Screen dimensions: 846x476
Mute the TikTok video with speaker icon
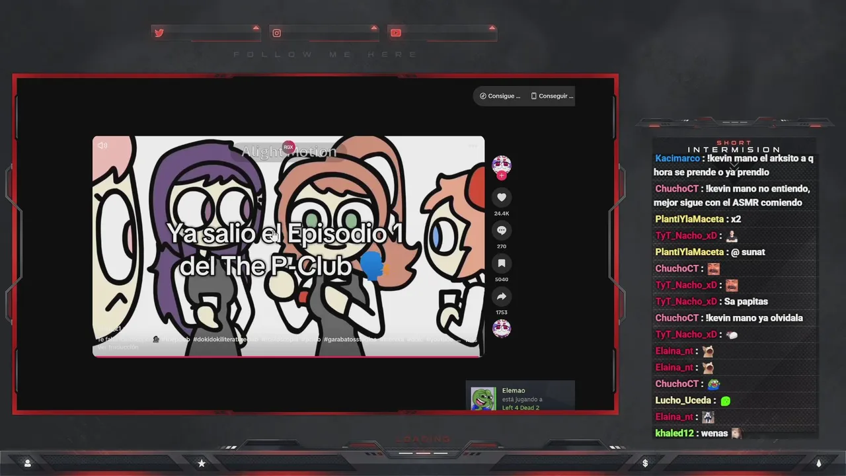pos(102,145)
